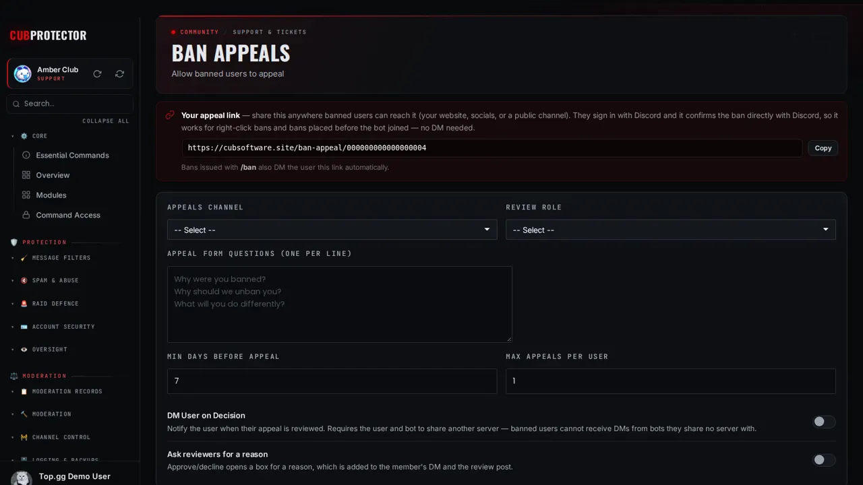Image resolution: width=863 pixels, height=485 pixels.
Task: Expand the Message Filters section
Action: (x=13, y=258)
